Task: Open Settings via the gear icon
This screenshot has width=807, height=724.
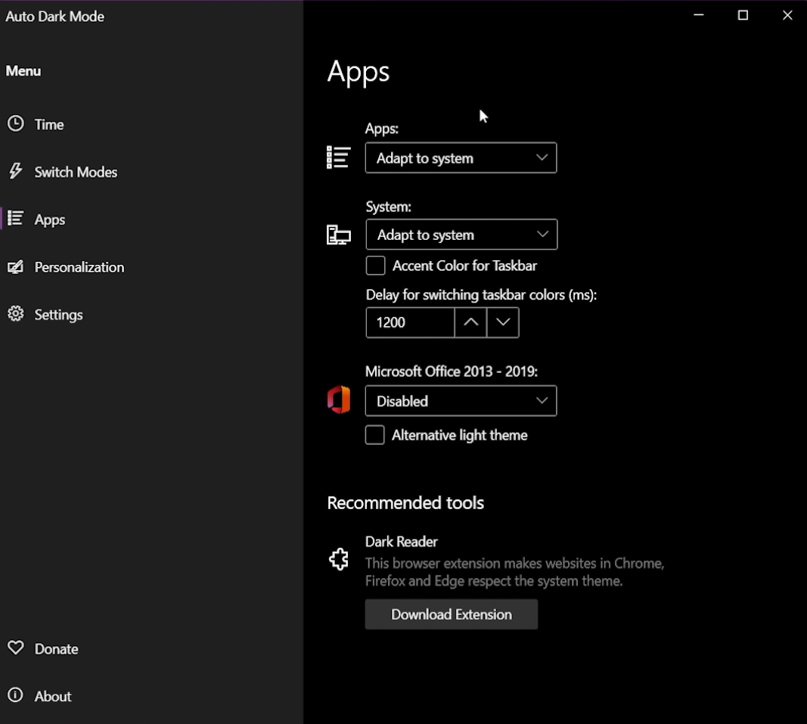Action: point(16,315)
